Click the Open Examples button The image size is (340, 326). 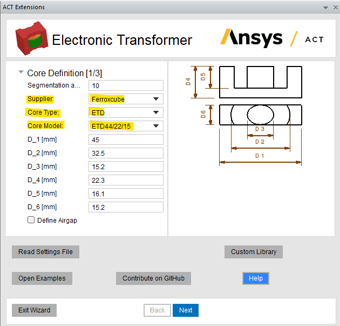click(42, 278)
